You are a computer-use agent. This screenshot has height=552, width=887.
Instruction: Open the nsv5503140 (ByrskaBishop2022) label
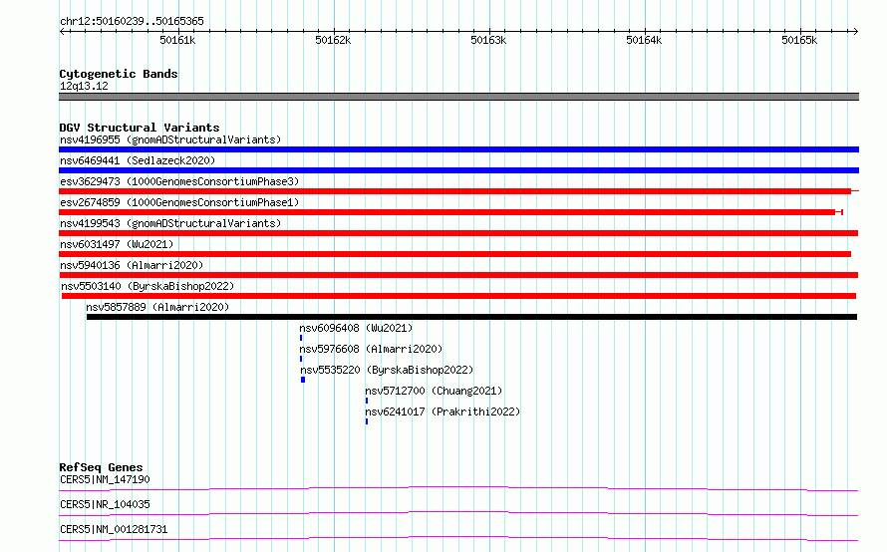[x=148, y=286]
